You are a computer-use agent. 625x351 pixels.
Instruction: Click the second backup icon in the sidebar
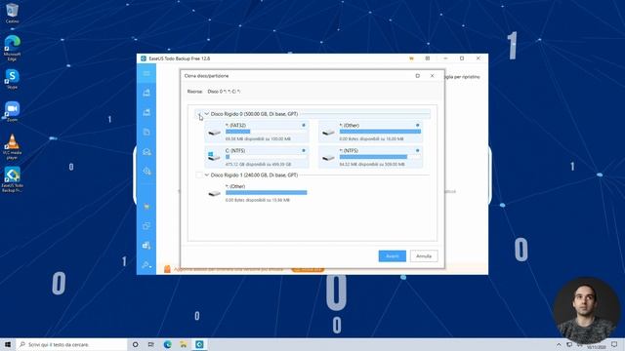pos(146,113)
